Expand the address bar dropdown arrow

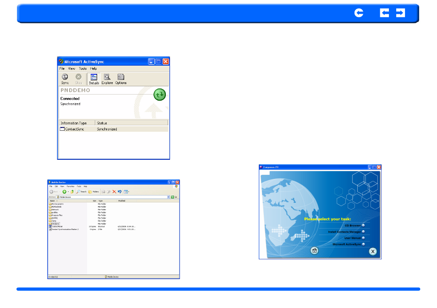[x=168, y=197]
